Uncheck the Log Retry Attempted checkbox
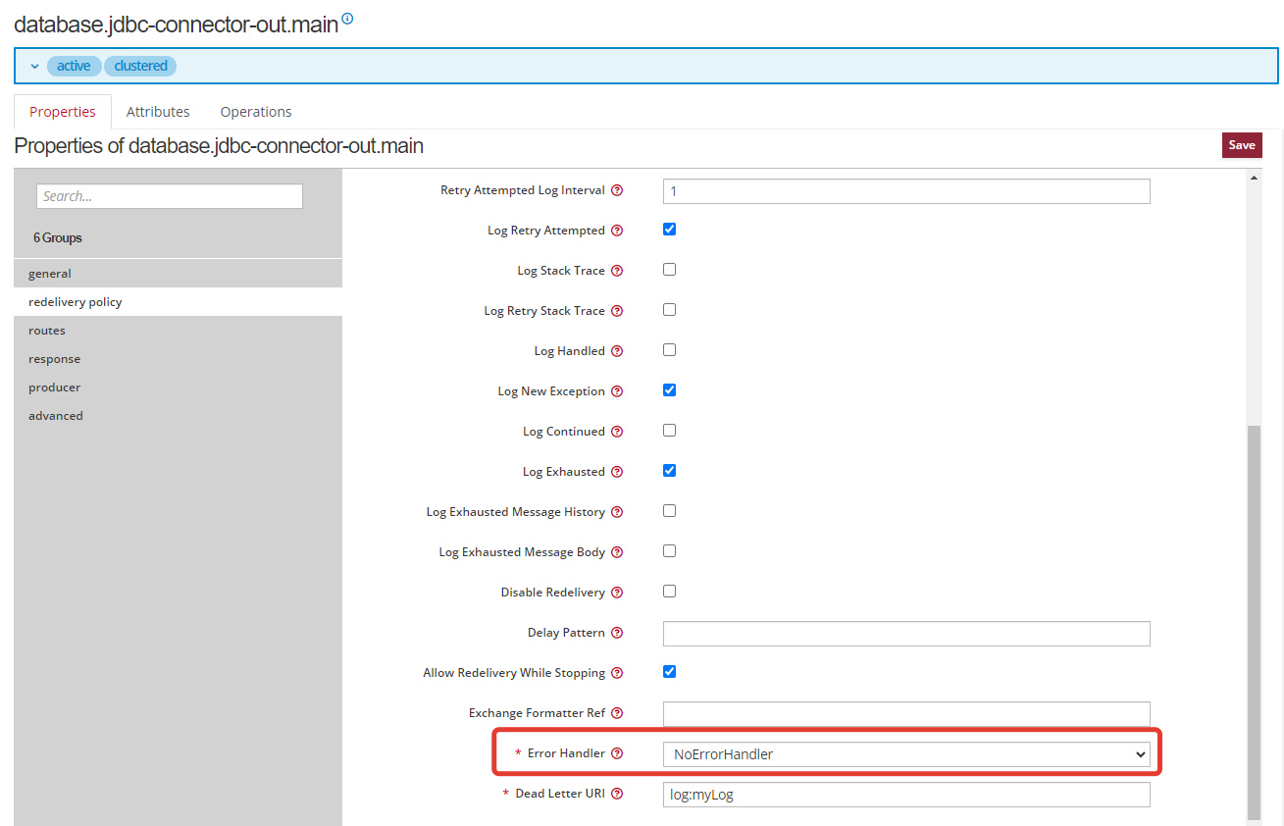 pos(669,230)
